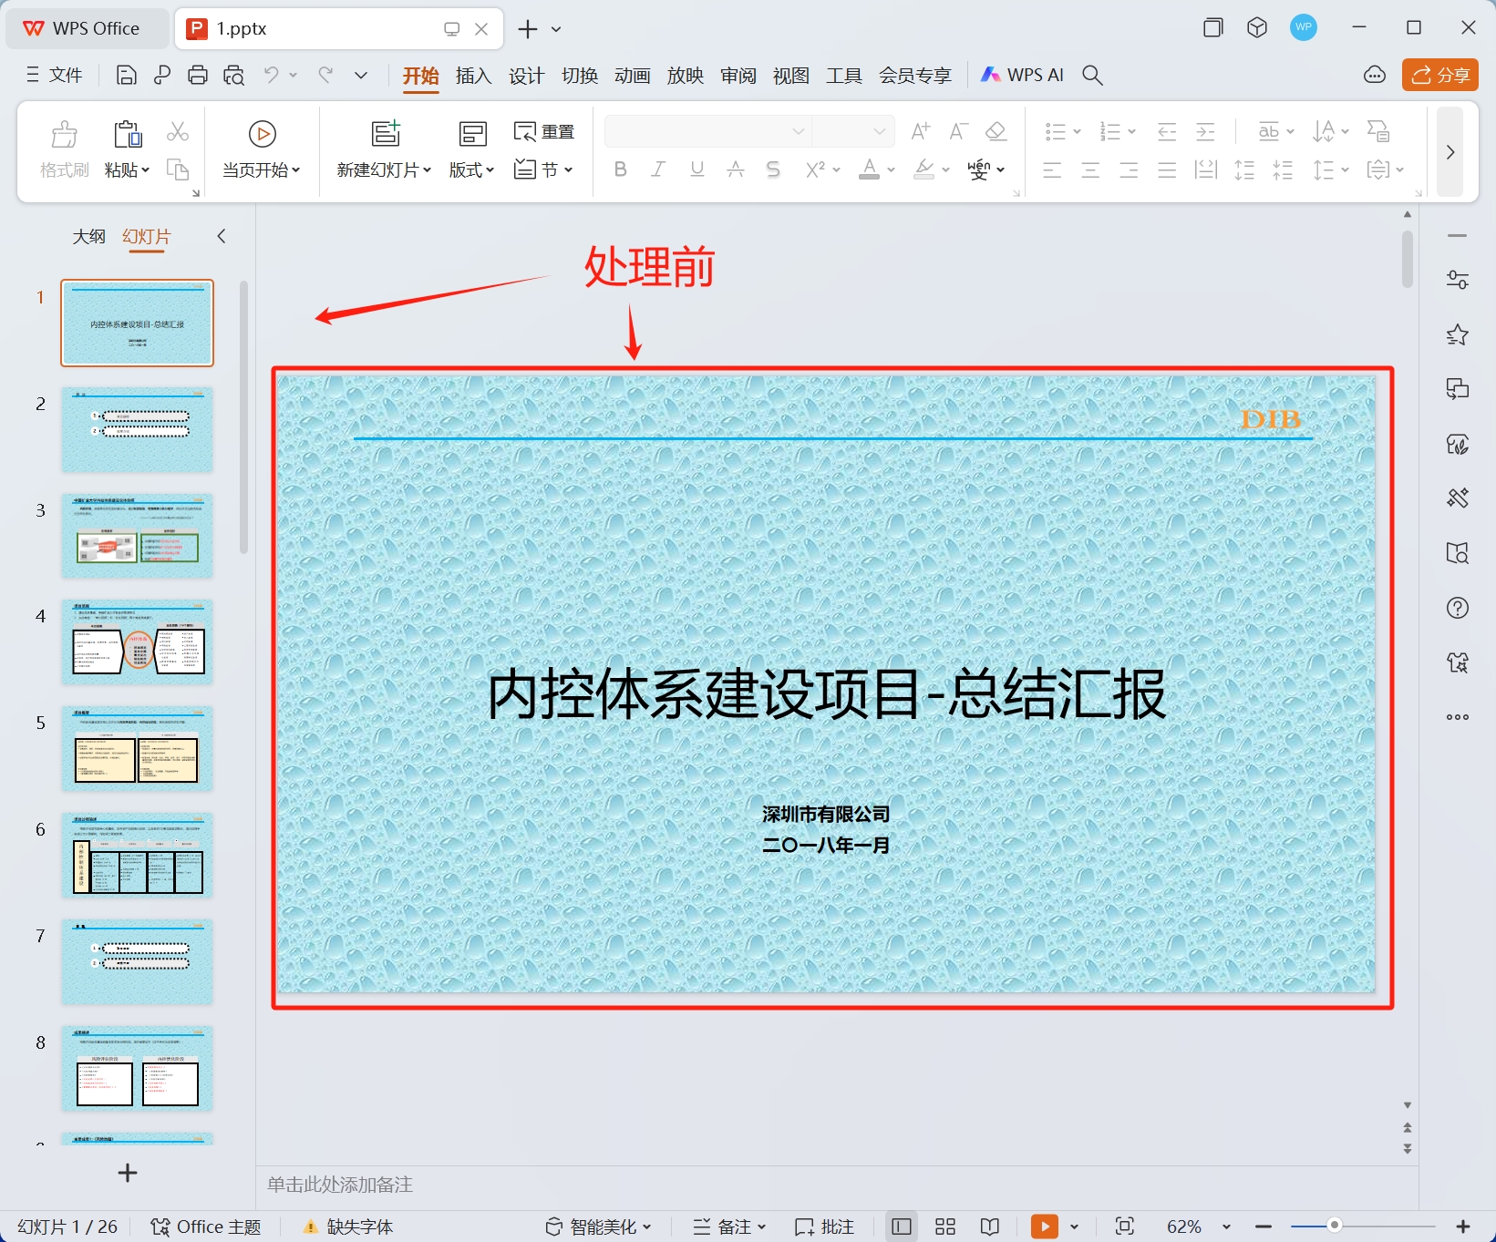Click the search magnifier in the ribbon

click(x=1091, y=75)
